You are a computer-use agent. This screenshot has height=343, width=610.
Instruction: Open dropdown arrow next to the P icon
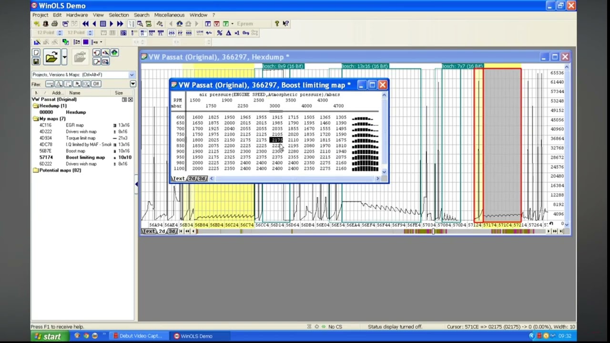click(232, 24)
